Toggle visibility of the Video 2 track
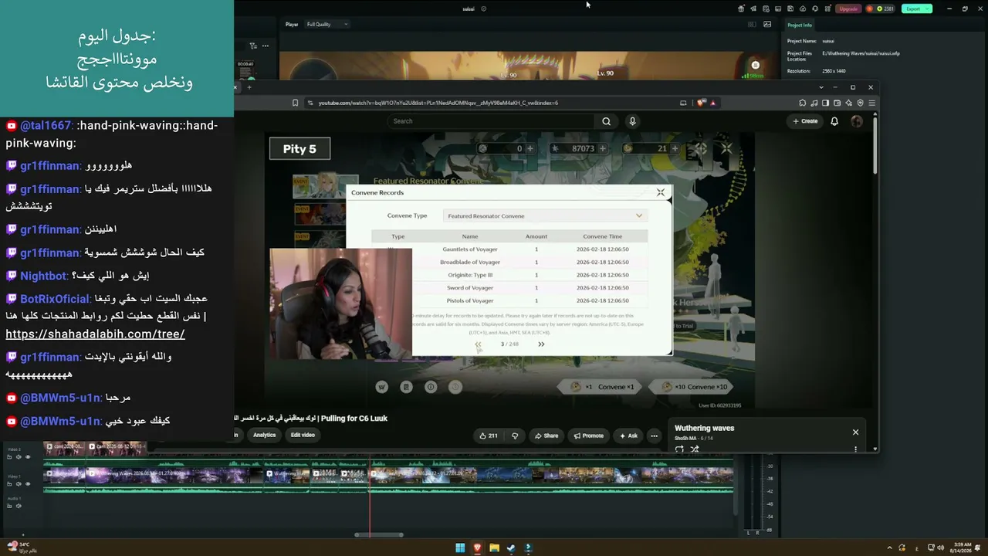This screenshot has height=556, width=988. [28, 457]
